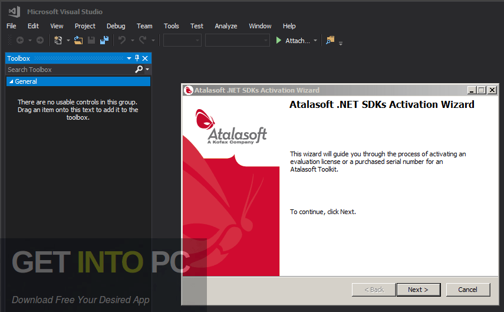The height and width of the screenshot is (312, 504).
Task: Expand the Navigate Backward history dropdown
Action: pyautogui.click(x=30, y=41)
